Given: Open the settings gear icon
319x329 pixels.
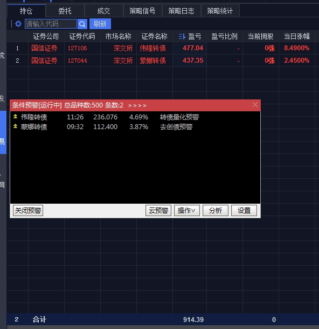Looking at the screenshot, I should point(18,24).
